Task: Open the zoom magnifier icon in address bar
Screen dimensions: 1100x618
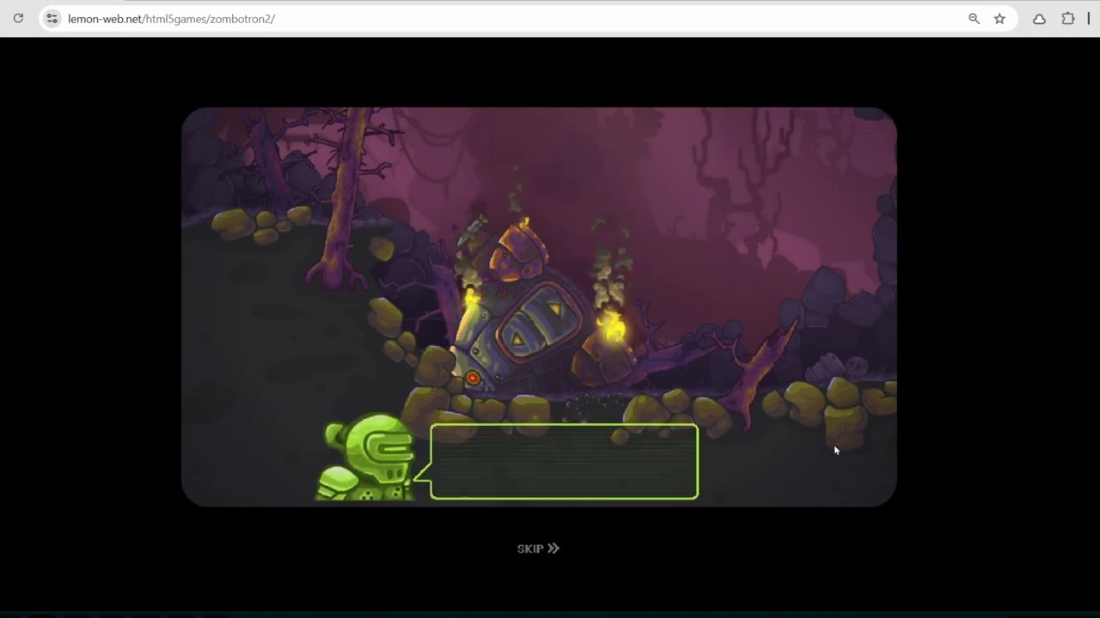Action: tap(974, 18)
